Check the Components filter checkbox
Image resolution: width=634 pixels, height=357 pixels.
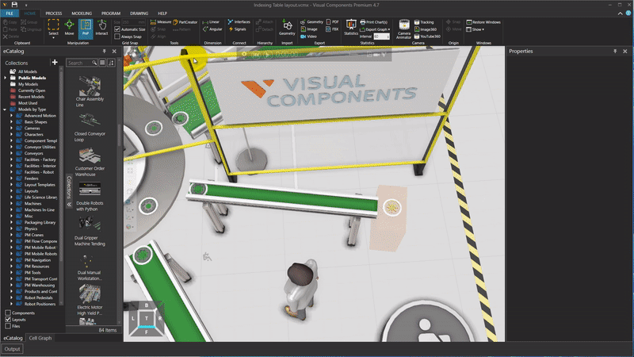coord(9,313)
